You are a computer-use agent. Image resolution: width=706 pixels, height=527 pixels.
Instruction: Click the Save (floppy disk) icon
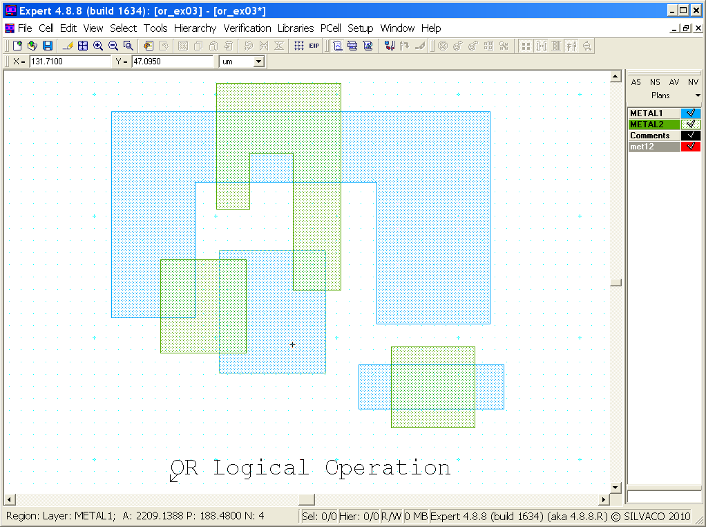coord(48,46)
